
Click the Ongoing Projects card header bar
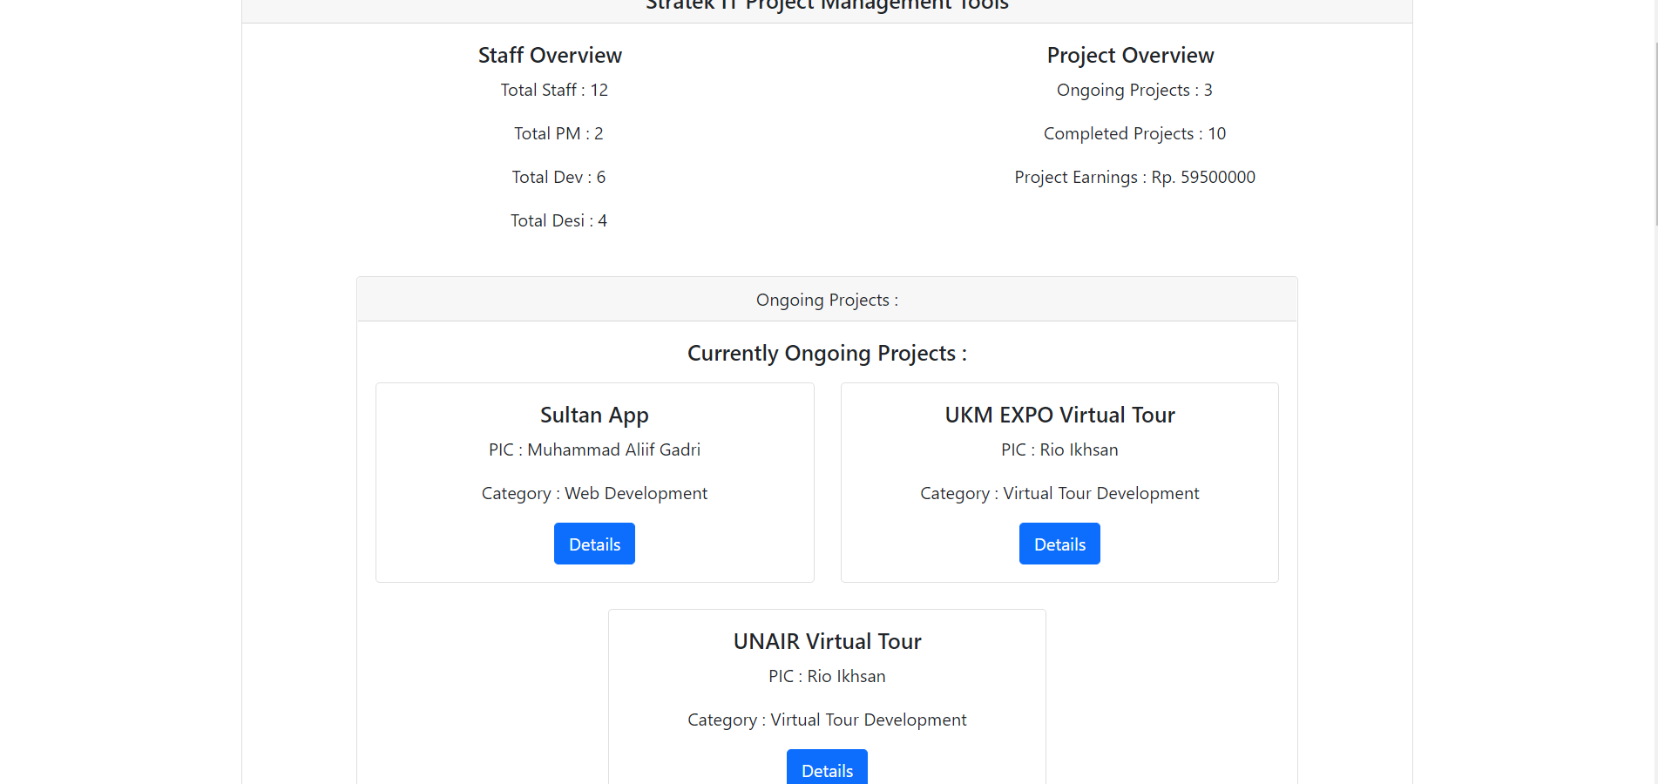(x=827, y=300)
